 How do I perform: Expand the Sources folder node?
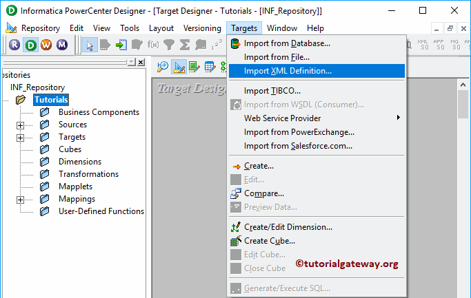click(20, 125)
